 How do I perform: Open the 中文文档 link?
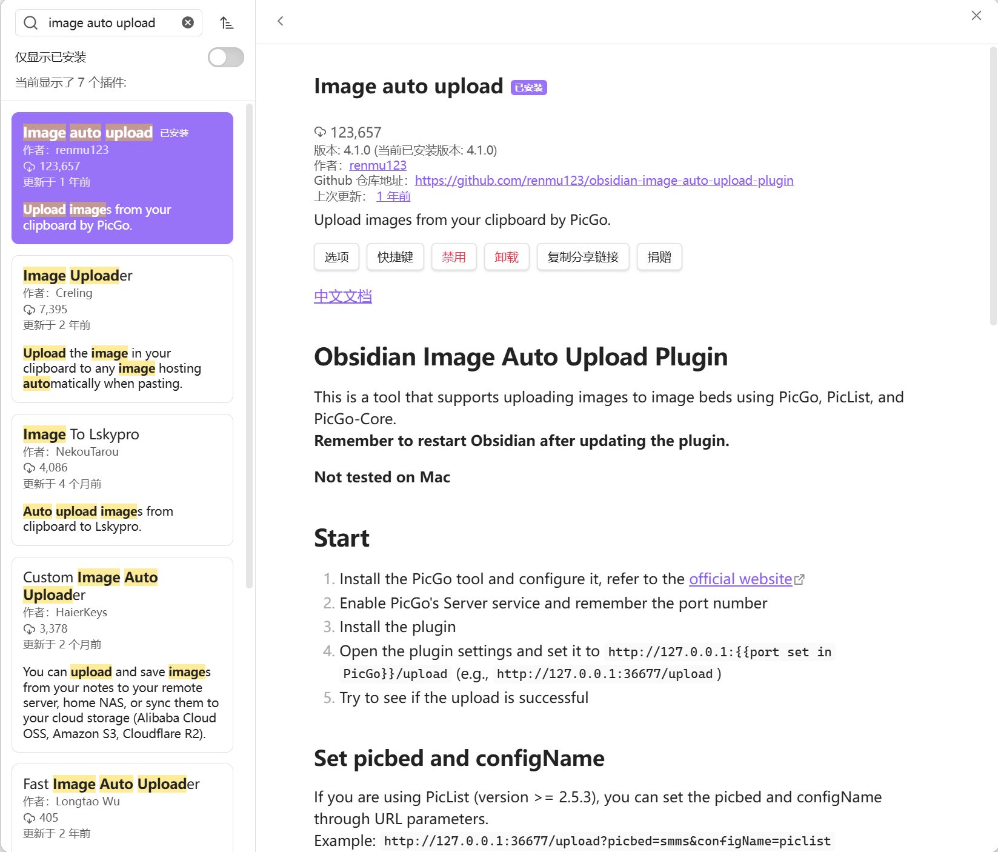(343, 296)
